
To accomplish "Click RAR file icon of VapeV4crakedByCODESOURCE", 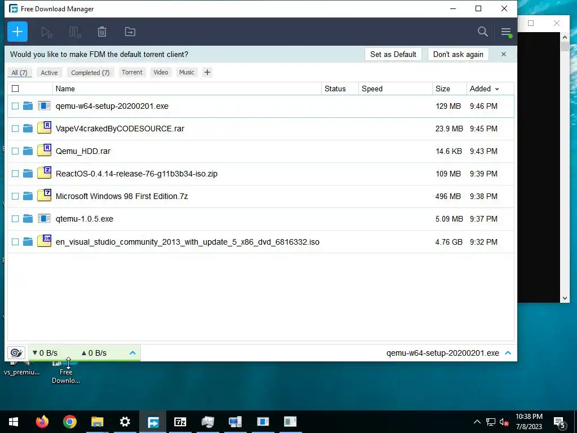I will pyautogui.click(x=44, y=127).
